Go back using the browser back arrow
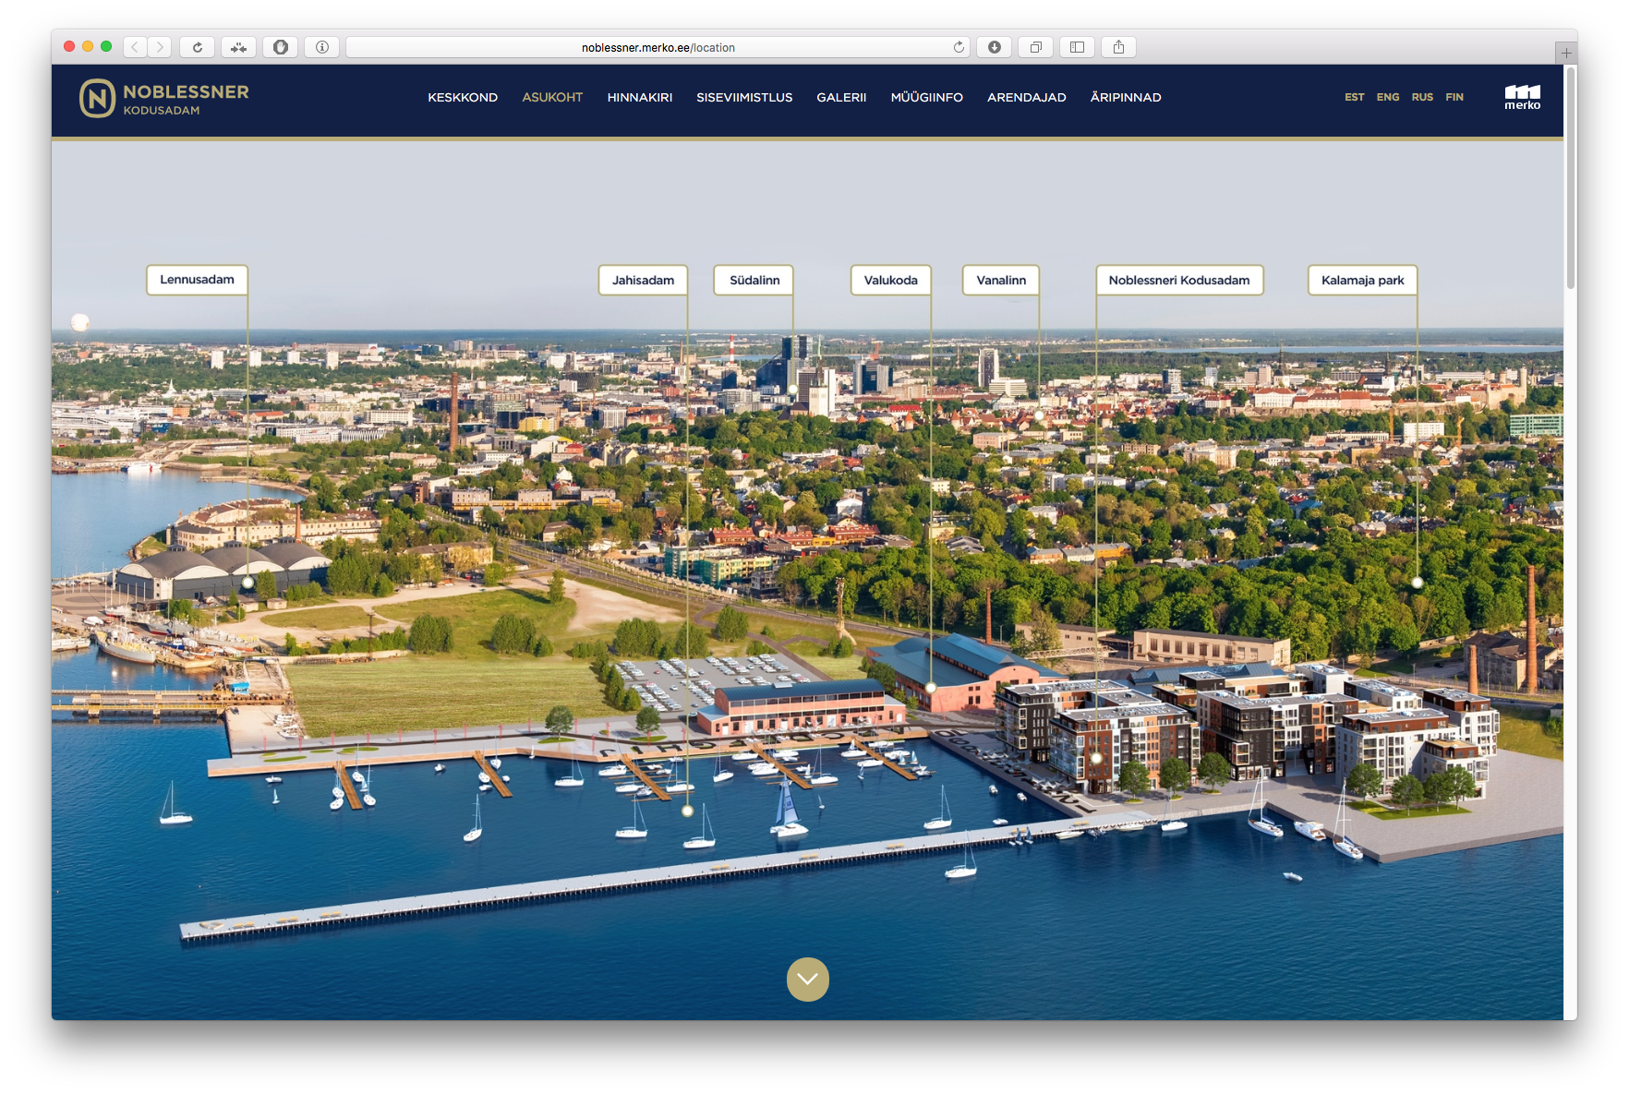Image resolution: width=1629 pixels, height=1094 pixels. (x=135, y=47)
